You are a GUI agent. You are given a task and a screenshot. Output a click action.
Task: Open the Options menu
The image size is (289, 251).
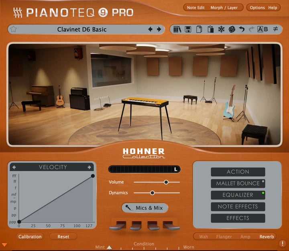pyautogui.click(x=257, y=8)
